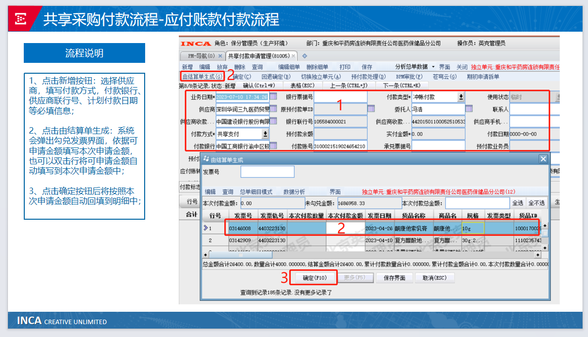Click 打印 in main toolbar
Viewport: 588px width, 337px height.
point(345,67)
